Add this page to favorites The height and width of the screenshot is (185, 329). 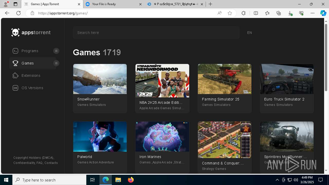pos(230,13)
